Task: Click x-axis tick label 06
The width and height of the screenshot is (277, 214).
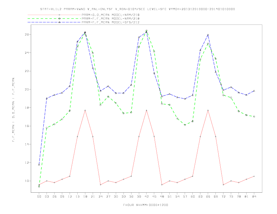Action: pos(55,197)
